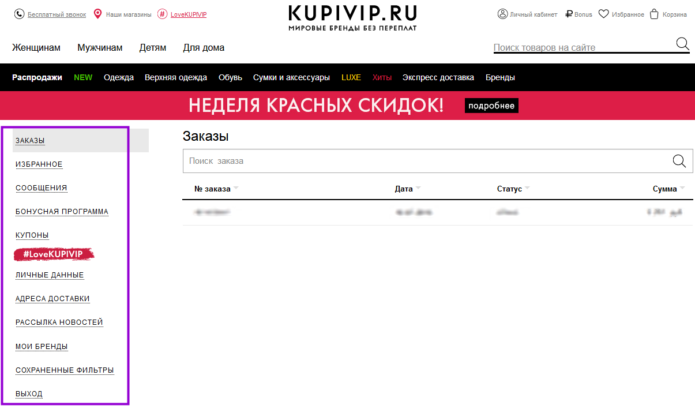Click the shopping bag Корзина icon
This screenshot has height=413, width=695.
coord(654,14)
